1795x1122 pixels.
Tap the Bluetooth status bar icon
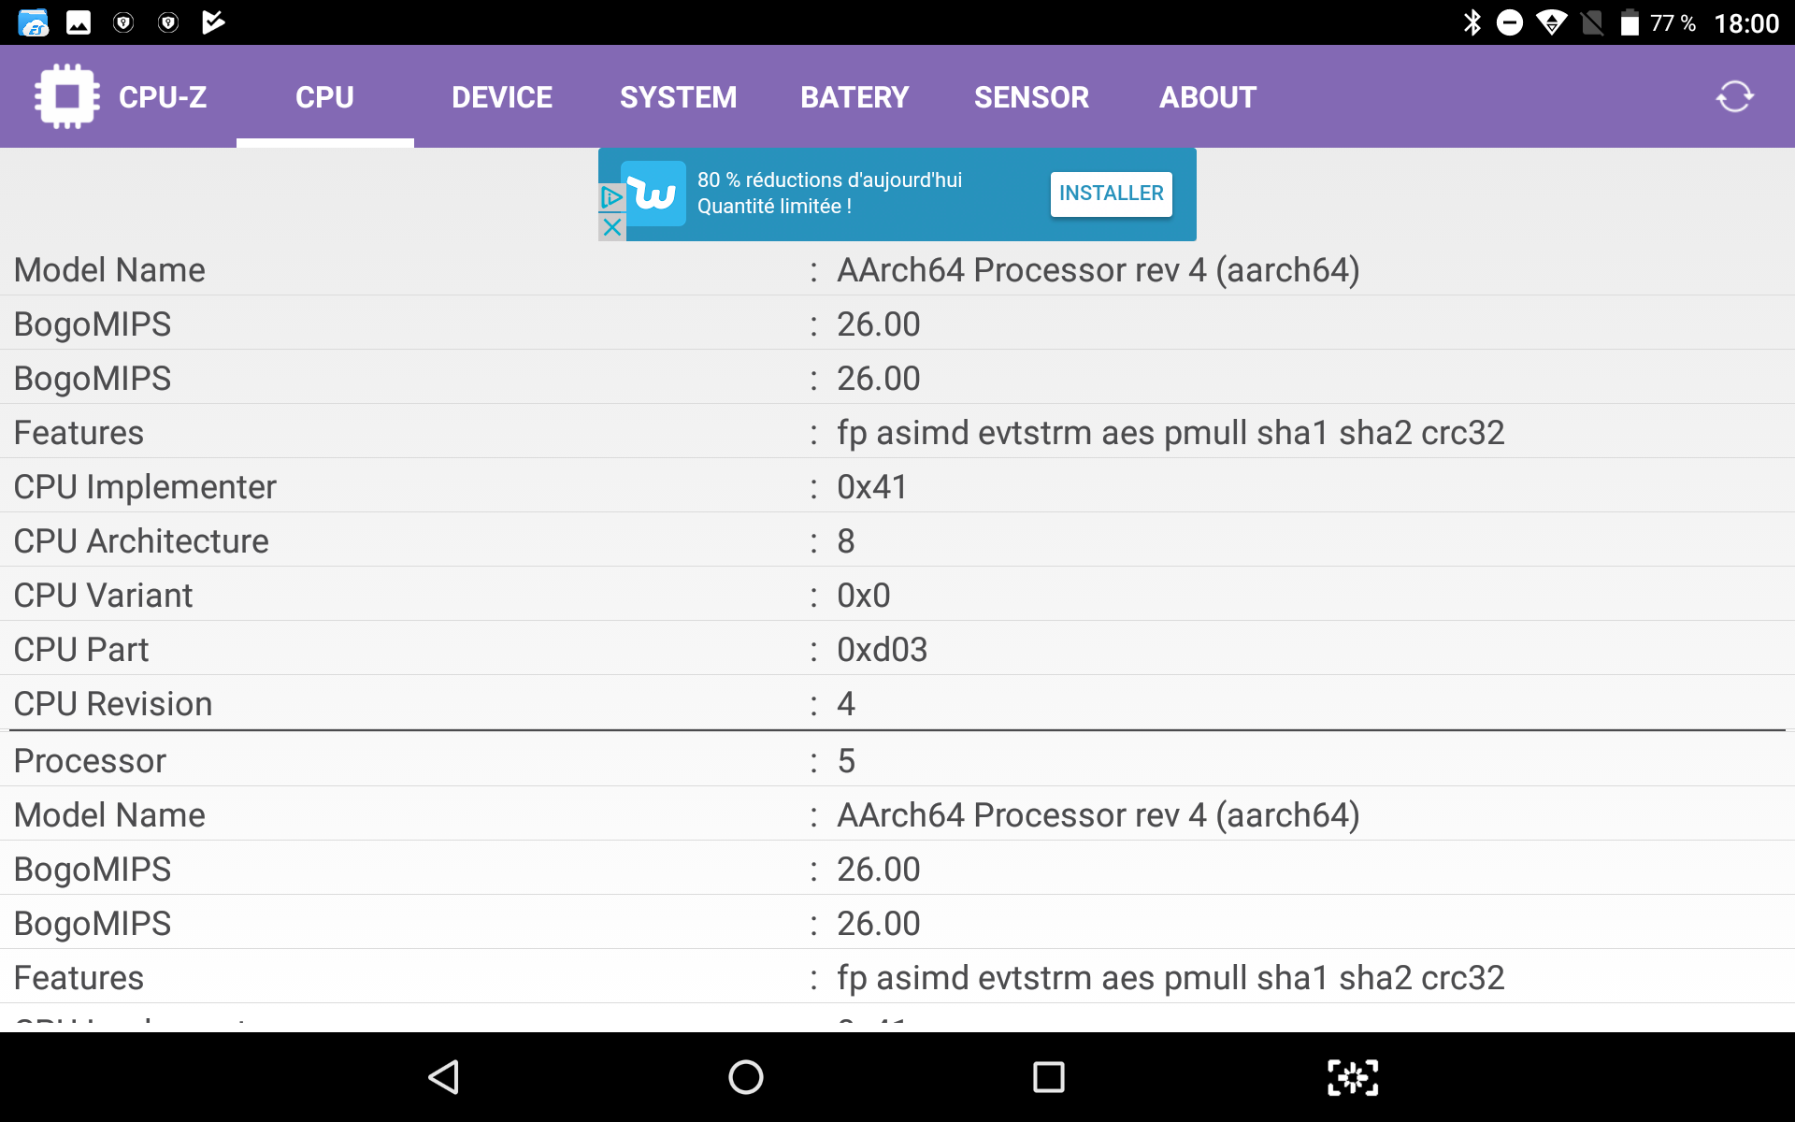pos(1472,22)
